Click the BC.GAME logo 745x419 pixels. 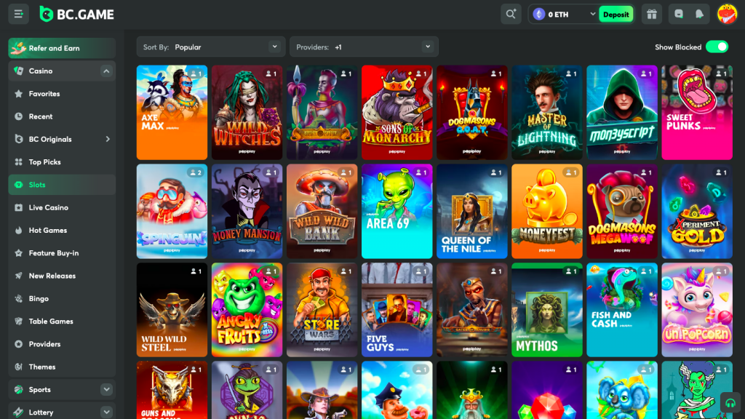(x=76, y=15)
